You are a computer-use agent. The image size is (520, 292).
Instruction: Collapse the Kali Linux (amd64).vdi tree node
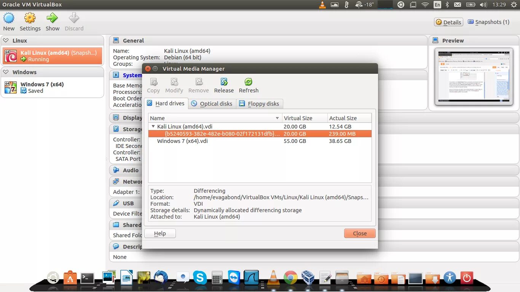tap(153, 127)
